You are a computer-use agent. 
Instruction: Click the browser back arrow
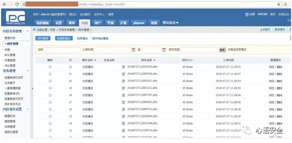(x=5, y=5)
